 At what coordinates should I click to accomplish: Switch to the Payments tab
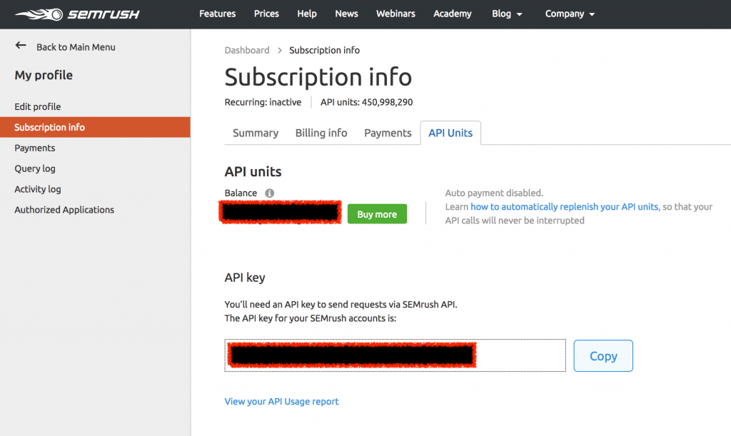(x=388, y=133)
